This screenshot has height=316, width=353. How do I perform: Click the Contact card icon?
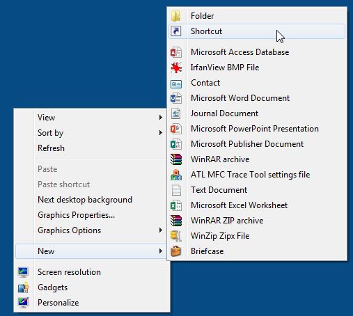tap(176, 84)
